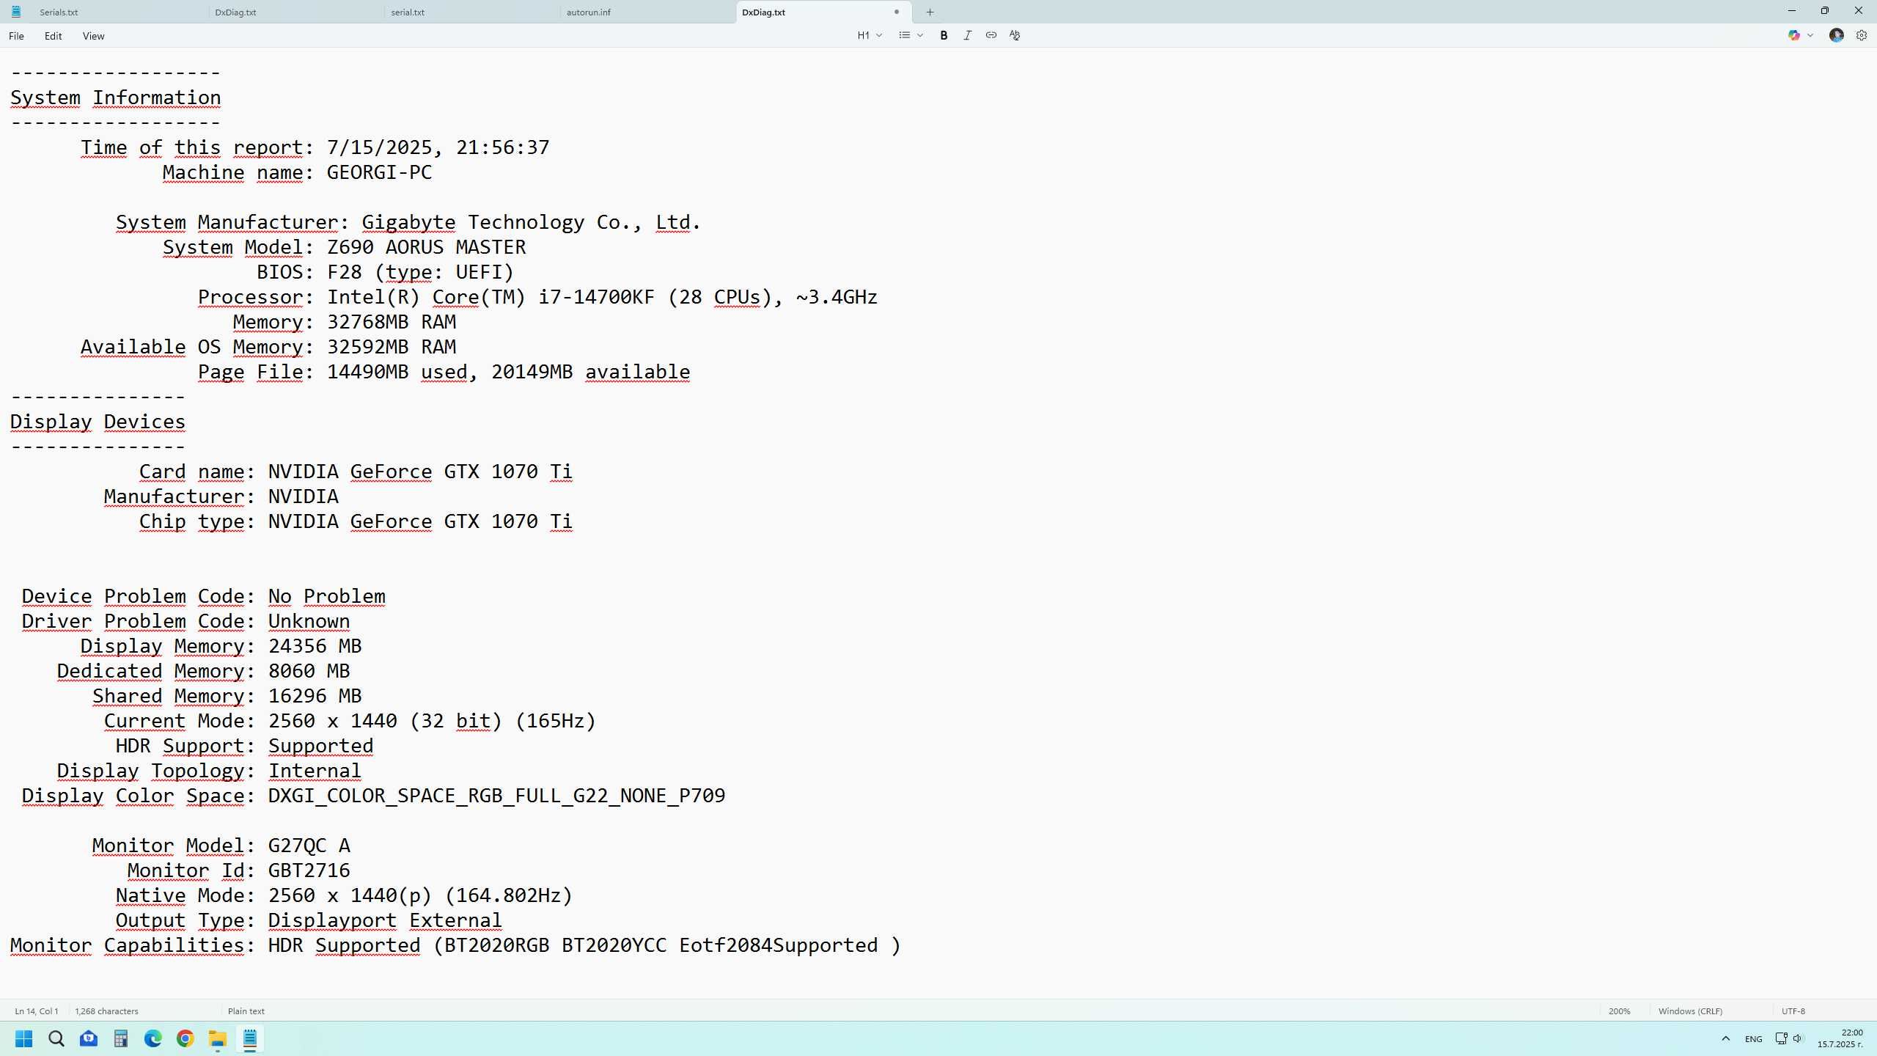
Task: Switch to the first DxDiag.txt tab
Action: tap(235, 12)
